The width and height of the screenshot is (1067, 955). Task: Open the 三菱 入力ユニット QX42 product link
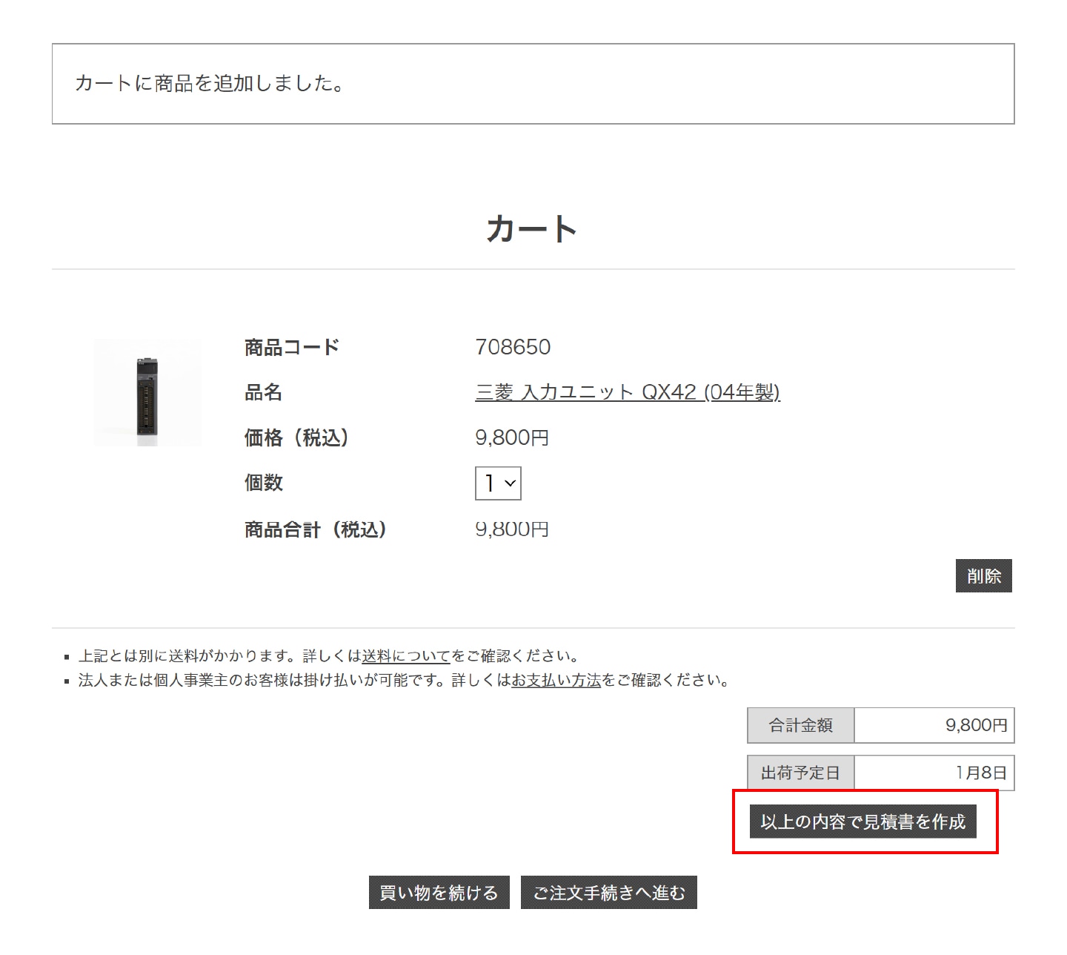[x=627, y=392]
